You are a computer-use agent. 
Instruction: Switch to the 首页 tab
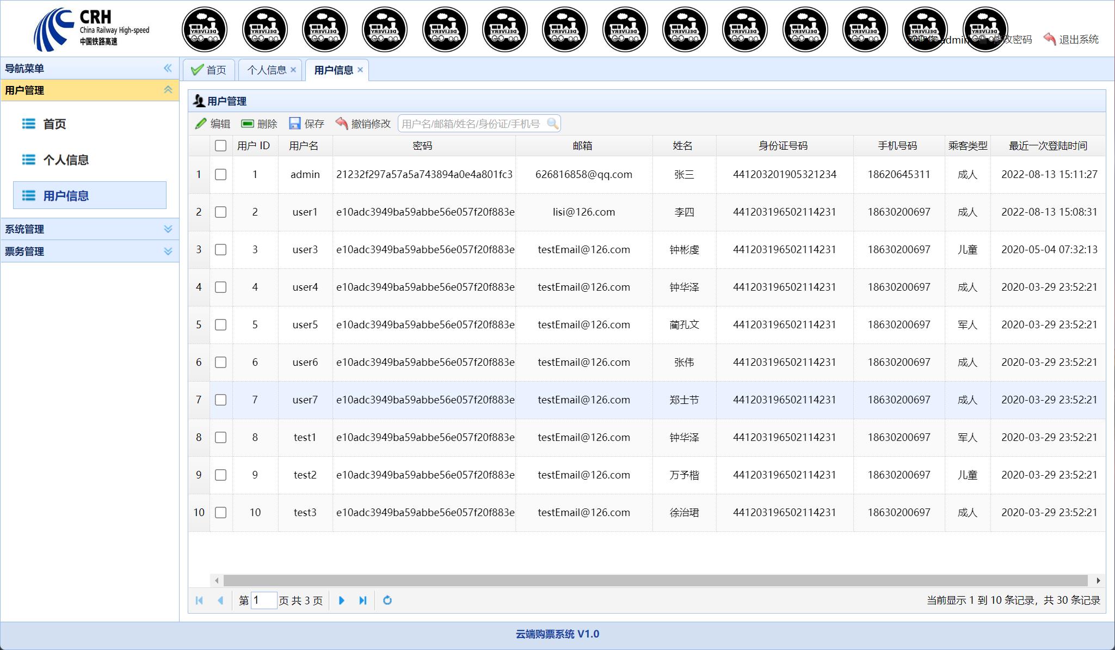(x=210, y=70)
